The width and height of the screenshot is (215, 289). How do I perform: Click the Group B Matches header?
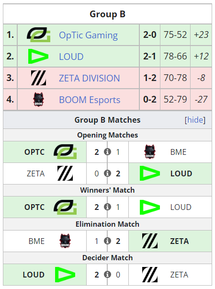click(107, 120)
